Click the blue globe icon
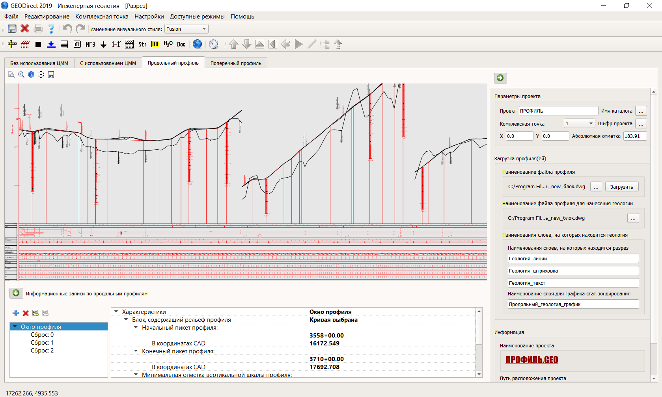 coord(197,44)
